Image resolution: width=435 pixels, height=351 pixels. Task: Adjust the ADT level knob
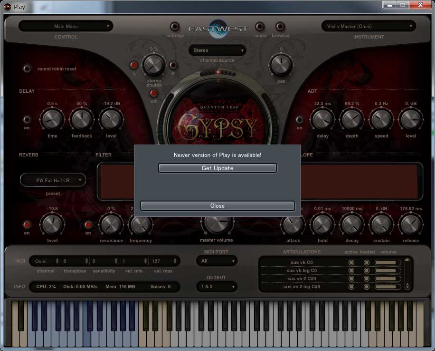411,119
